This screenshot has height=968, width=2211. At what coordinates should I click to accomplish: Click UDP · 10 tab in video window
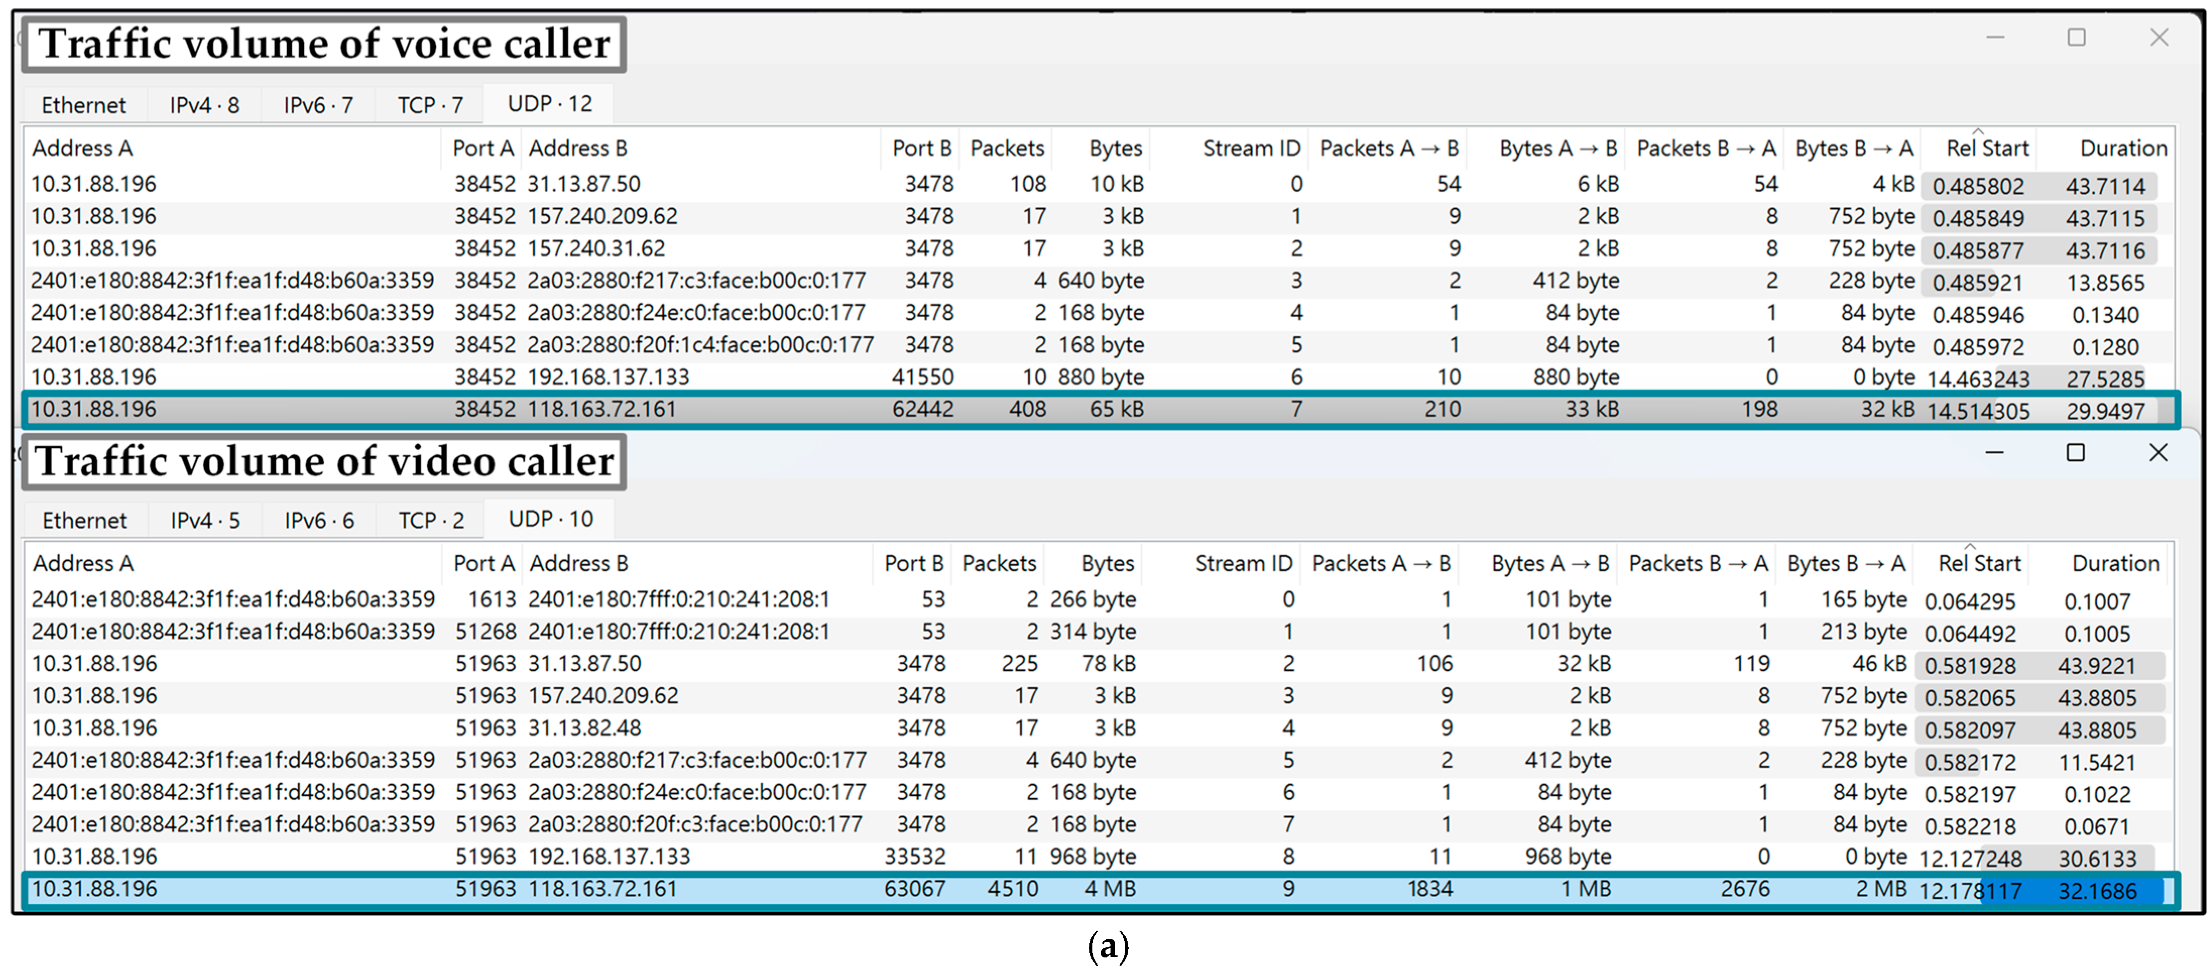tap(550, 518)
